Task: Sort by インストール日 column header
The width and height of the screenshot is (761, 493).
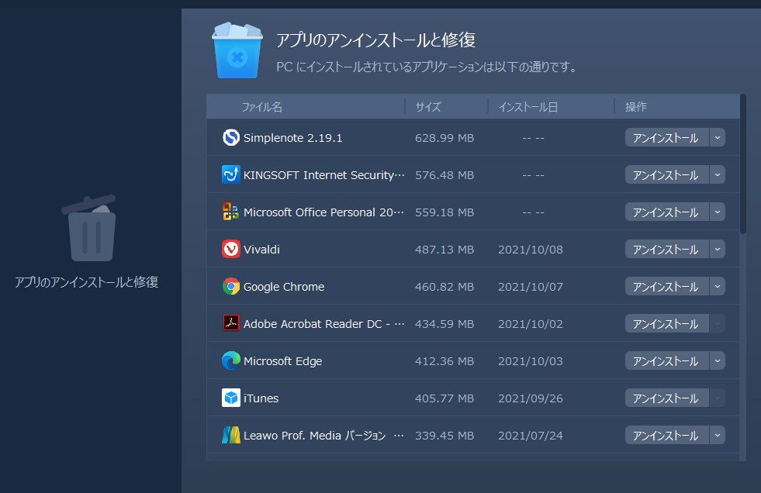Action: tap(528, 107)
